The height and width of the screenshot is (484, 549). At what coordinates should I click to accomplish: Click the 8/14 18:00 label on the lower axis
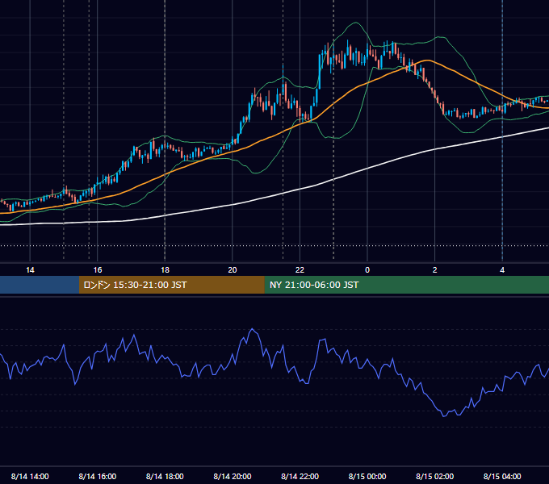(165, 476)
